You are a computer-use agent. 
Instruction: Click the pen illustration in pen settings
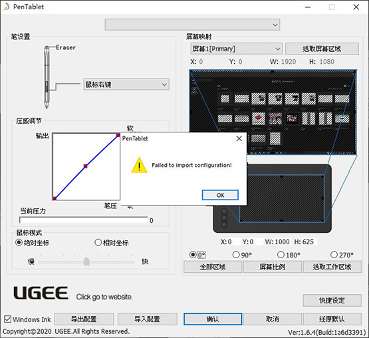(47, 77)
